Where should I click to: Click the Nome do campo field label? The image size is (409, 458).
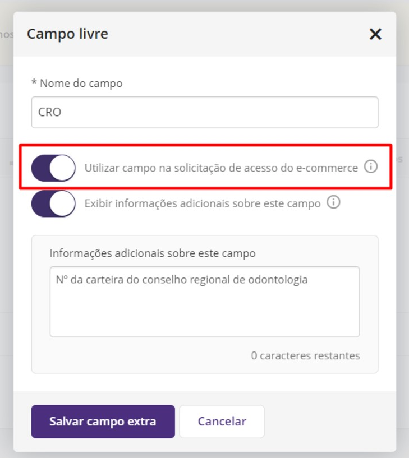(x=81, y=84)
